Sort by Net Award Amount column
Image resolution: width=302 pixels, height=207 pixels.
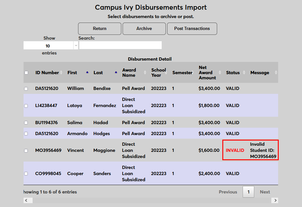[x=207, y=73]
